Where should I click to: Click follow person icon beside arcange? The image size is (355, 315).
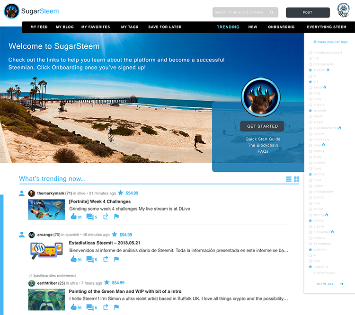pyautogui.click(x=22, y=235)
